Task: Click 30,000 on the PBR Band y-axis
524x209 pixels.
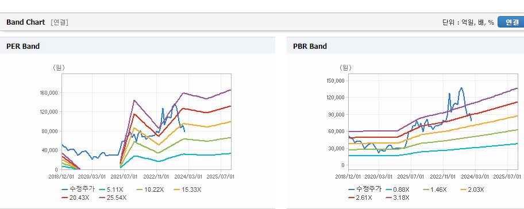Action: pyautogui.click(x=337, y=148)
